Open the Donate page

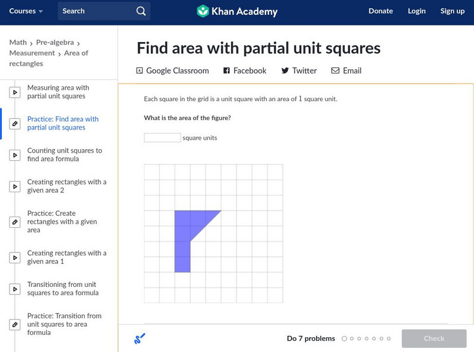point(380,11)
